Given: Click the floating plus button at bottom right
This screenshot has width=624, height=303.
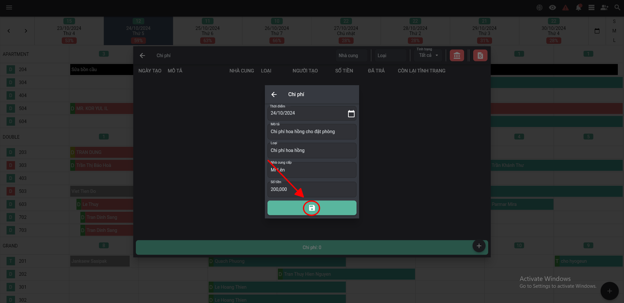Looking at the screenshot, I should click(609, 291).
